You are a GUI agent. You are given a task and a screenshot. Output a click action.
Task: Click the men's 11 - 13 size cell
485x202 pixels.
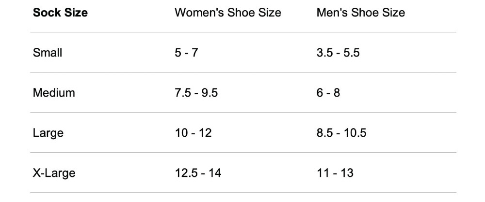click(335, 173)
